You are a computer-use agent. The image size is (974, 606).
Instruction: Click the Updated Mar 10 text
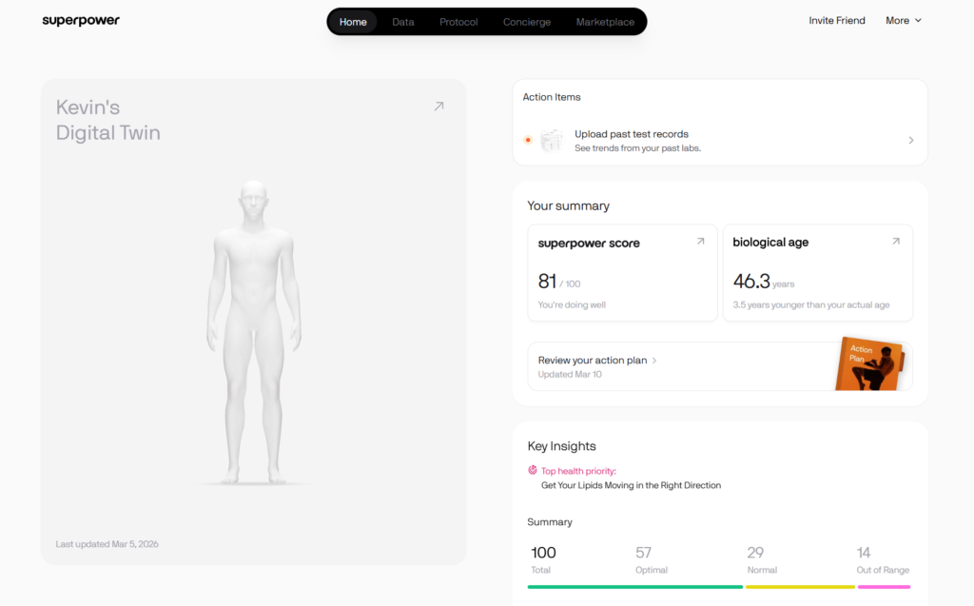point(570,374)
